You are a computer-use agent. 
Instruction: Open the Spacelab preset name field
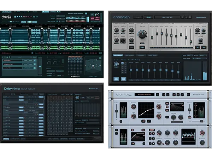click(167, 17)
